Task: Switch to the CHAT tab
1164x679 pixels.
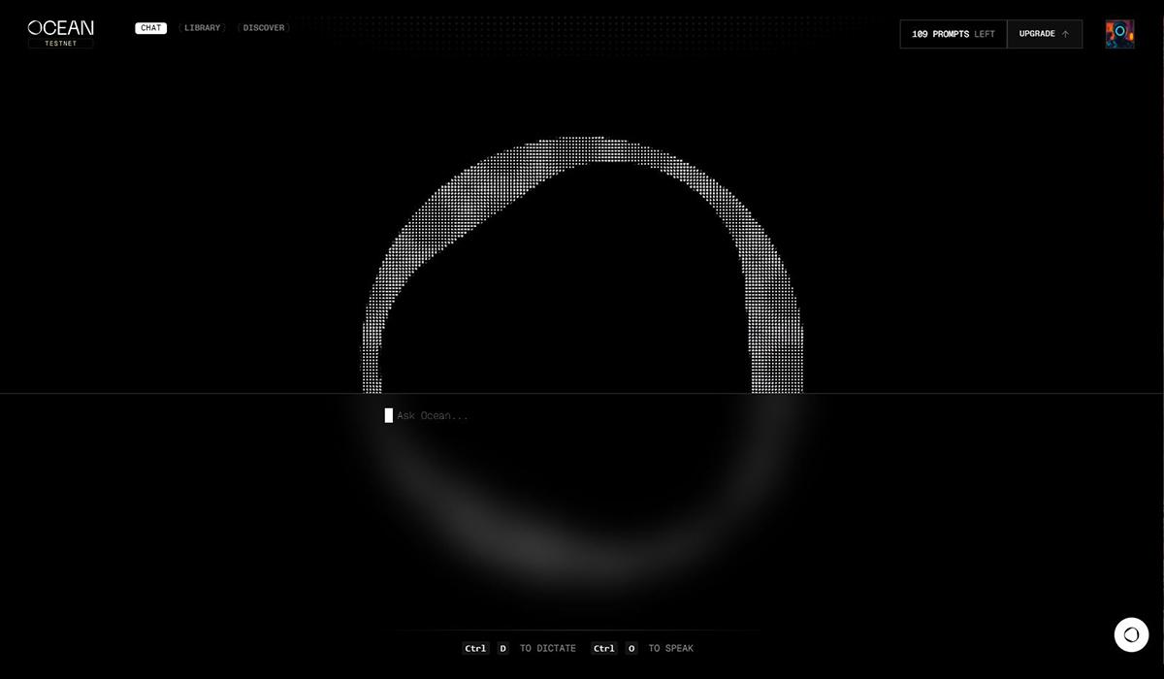Action: [x=150, y=28]
